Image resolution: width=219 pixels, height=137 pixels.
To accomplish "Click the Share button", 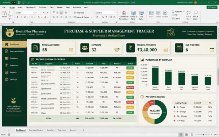I will click(212, 7).
